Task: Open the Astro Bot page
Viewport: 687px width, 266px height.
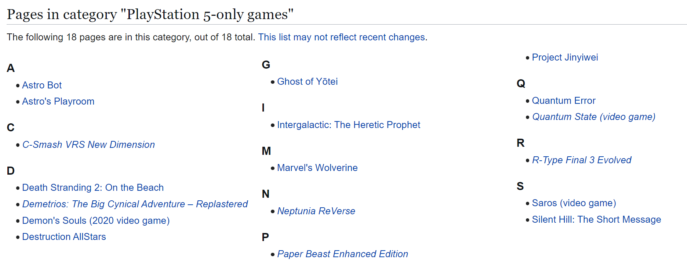Action: 42,85
